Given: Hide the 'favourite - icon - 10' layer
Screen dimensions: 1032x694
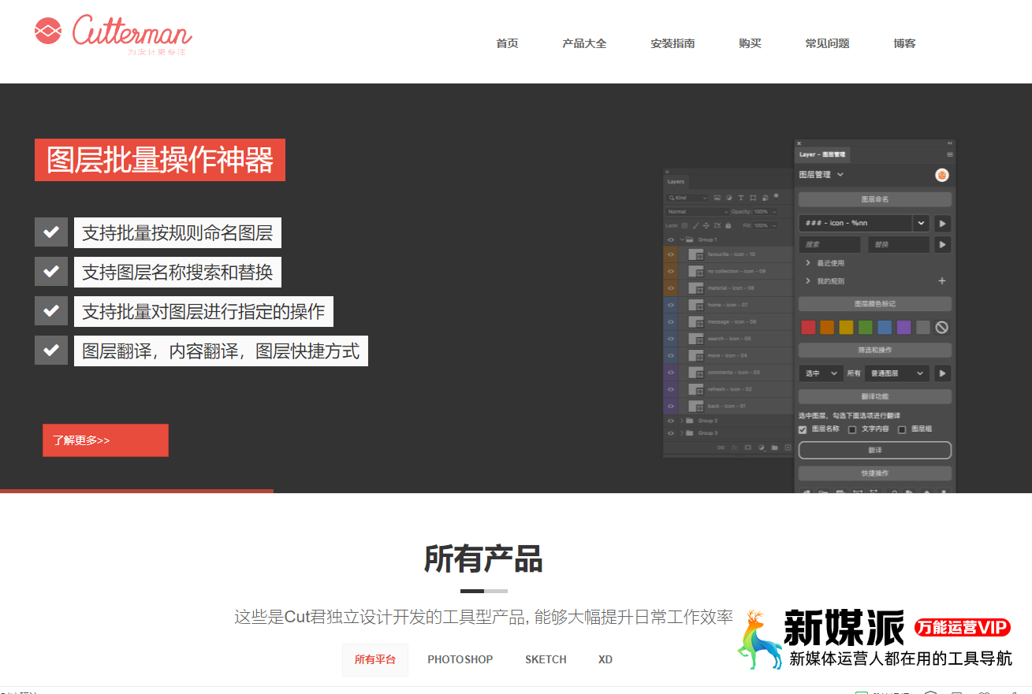Looking at the screenshot, I should pos(671,254).
